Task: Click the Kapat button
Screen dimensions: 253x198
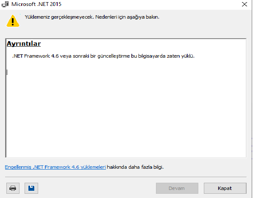Action: pyautogui.click(x=225, y=188)
